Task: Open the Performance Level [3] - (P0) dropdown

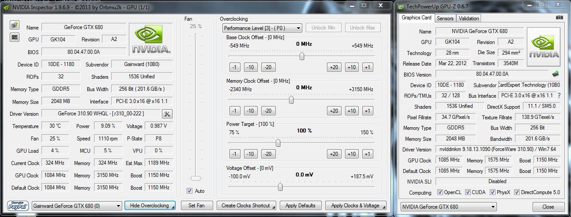Action: pos(262,28)
